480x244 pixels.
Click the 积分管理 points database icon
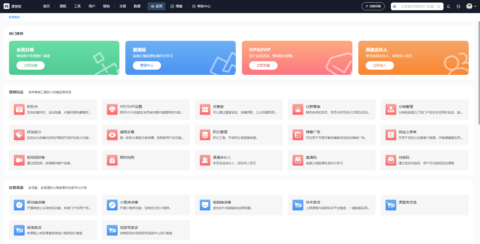[205, 135]
